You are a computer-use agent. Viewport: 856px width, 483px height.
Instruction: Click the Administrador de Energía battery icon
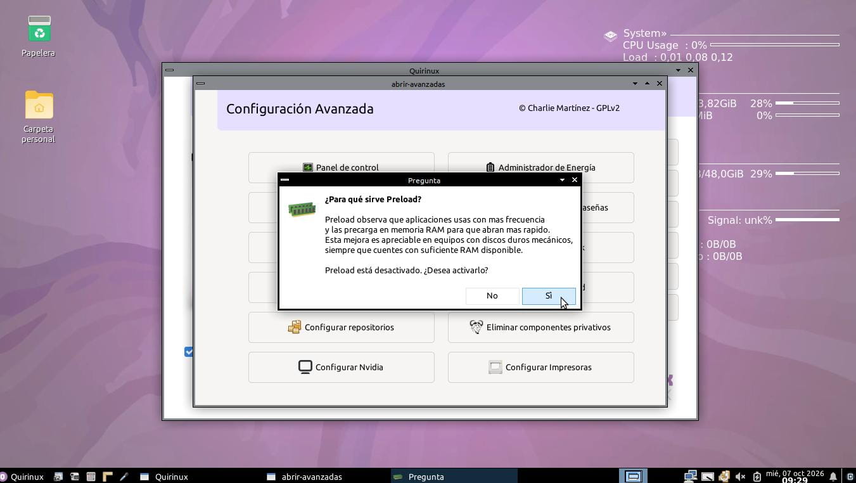click(490, 167)
